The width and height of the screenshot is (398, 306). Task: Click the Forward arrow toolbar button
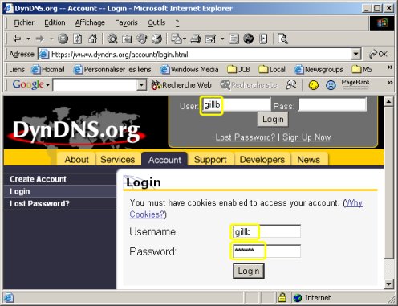40,39
